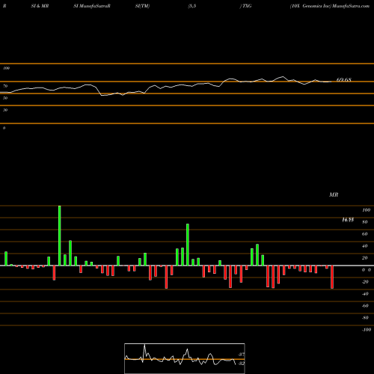The image size is (374, 374).
Task: Click the overlapping MR value text left of the 80 label
Action: [348, 220]
